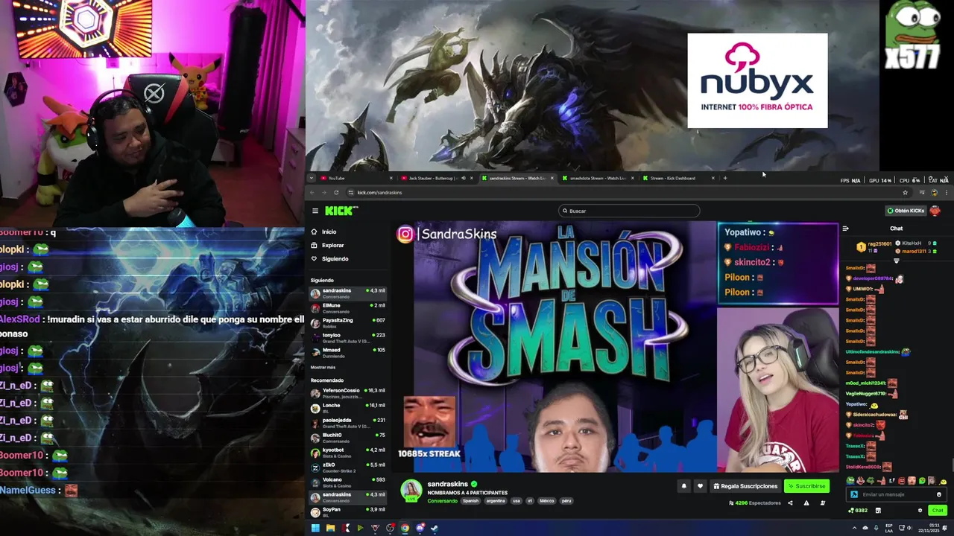Open Steam from the taskbar

click(435, 529)
